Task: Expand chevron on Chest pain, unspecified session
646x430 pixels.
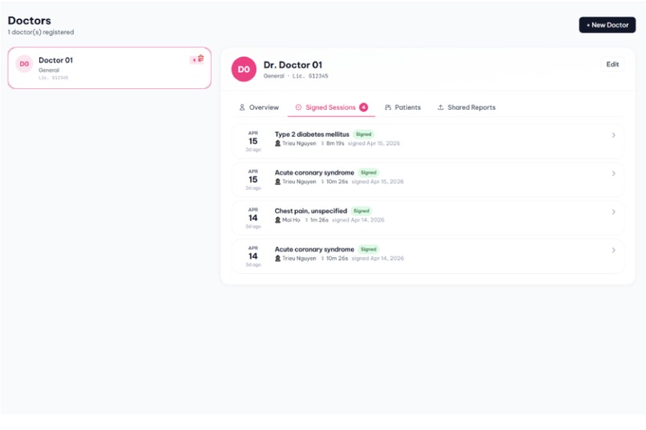Action: click(x=613, y=212)
